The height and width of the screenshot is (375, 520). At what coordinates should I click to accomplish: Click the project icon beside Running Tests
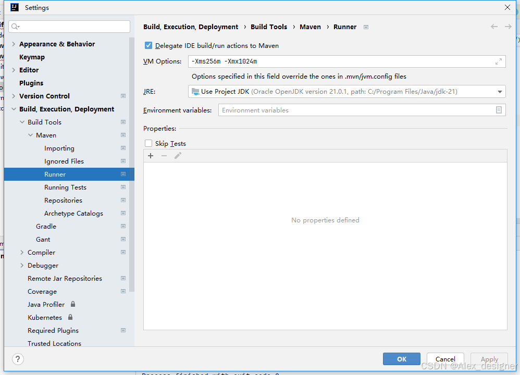point(123,187)
